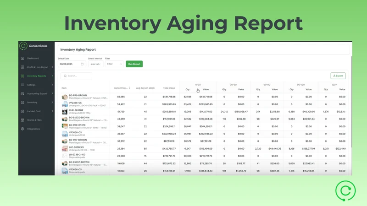Click the 60-90 aging group header

(x=267, y=85)
